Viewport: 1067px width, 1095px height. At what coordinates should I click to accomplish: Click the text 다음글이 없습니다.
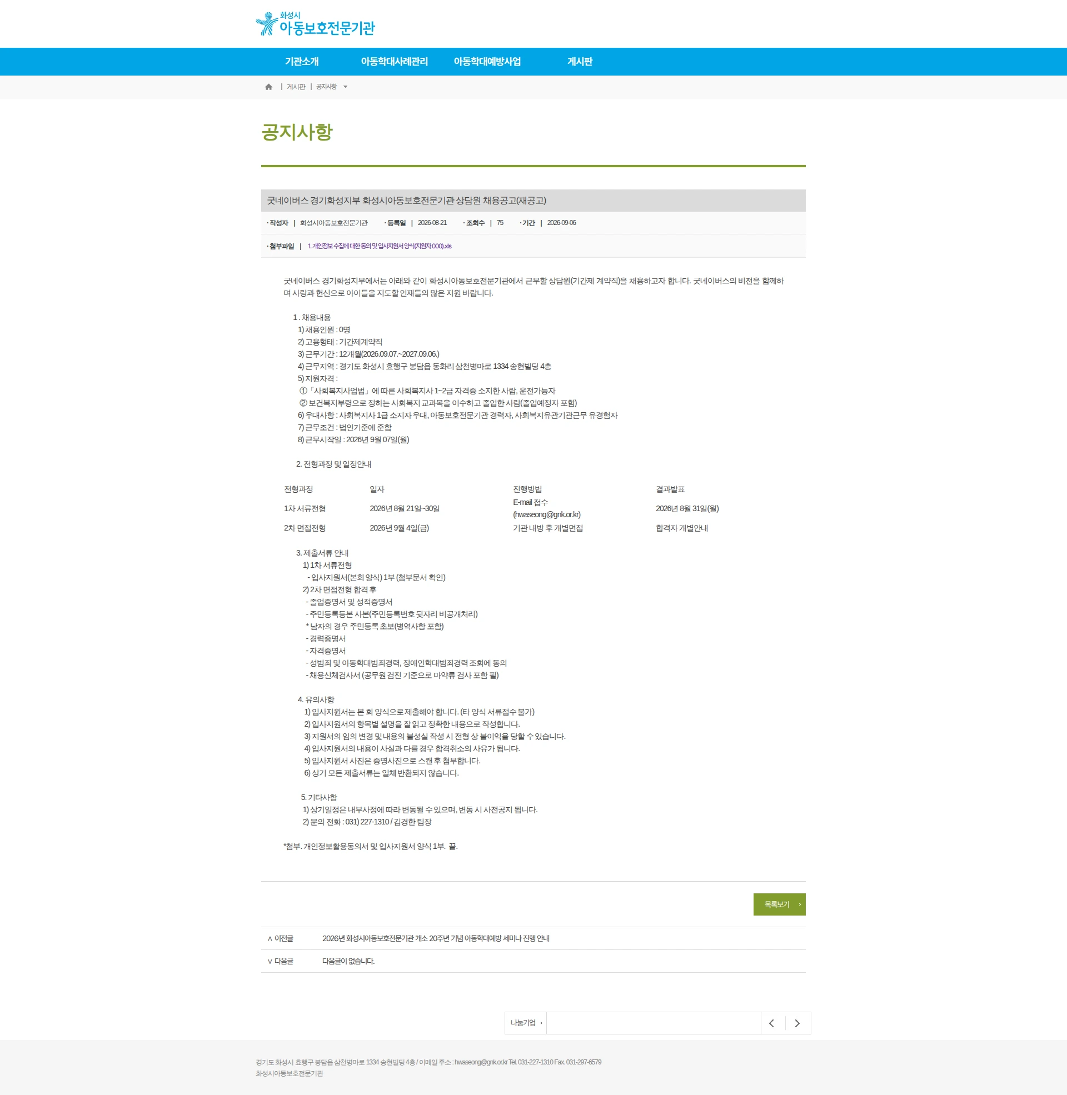348,961
